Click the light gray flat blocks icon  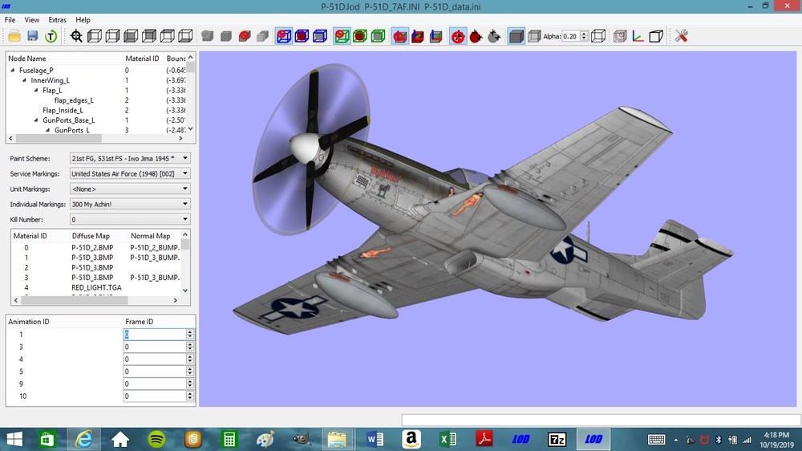pos(263,36)
